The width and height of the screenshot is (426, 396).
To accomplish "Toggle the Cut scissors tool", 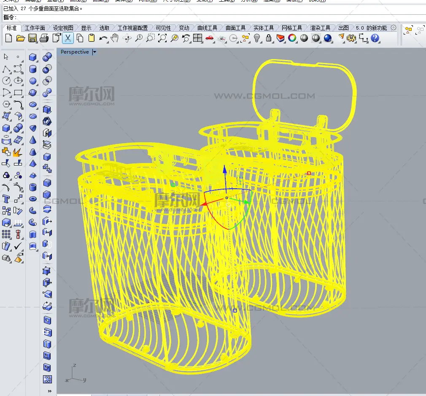I will (67, 38).
